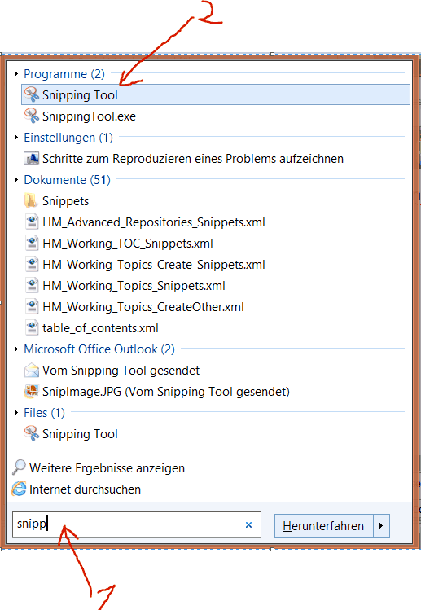This screenshot has height=610, width=421.
Task: Open the Dokumente (51) results heading
Action: point(68,180)
